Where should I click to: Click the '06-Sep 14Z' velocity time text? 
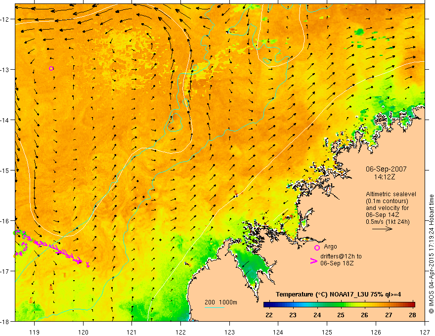382,215
